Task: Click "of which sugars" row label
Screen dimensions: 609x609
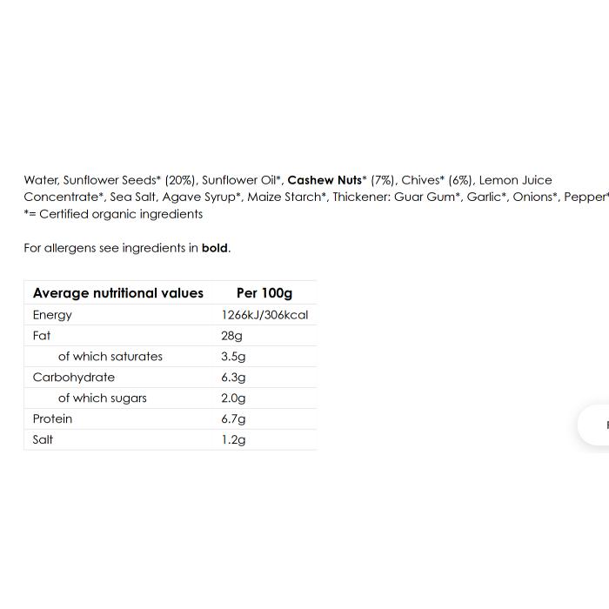Action: pos(103,398)
